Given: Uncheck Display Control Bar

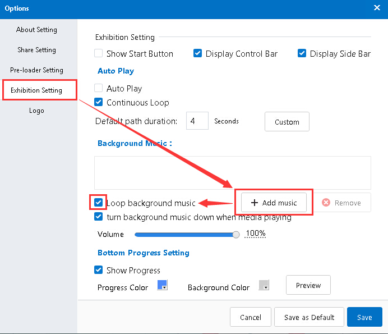Looking at the screenshot, I should (197, 53).
